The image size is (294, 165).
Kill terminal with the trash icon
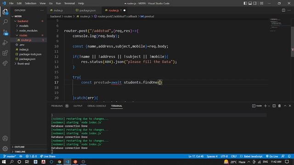(x=279, y=106)
